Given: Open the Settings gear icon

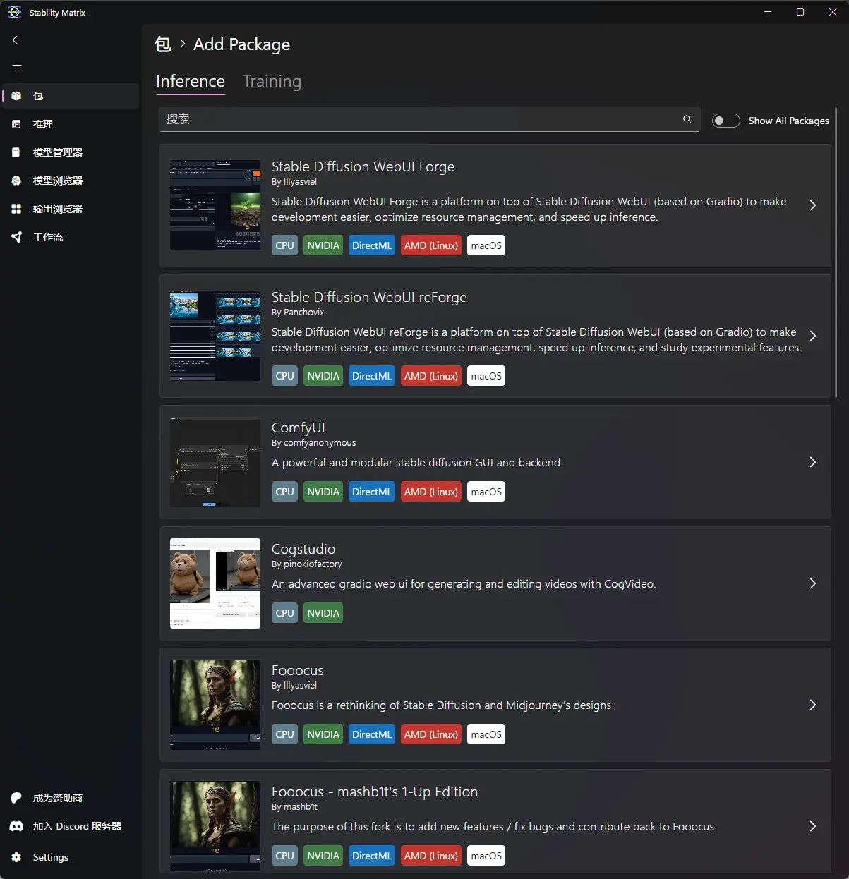Looking at the screenshot, I should point(16,857).
